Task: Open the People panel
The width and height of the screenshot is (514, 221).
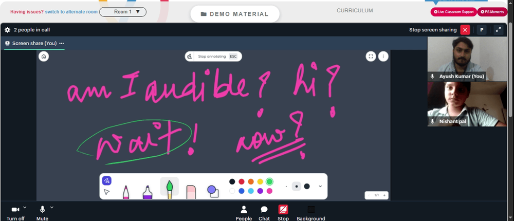Action: point(244,213)
